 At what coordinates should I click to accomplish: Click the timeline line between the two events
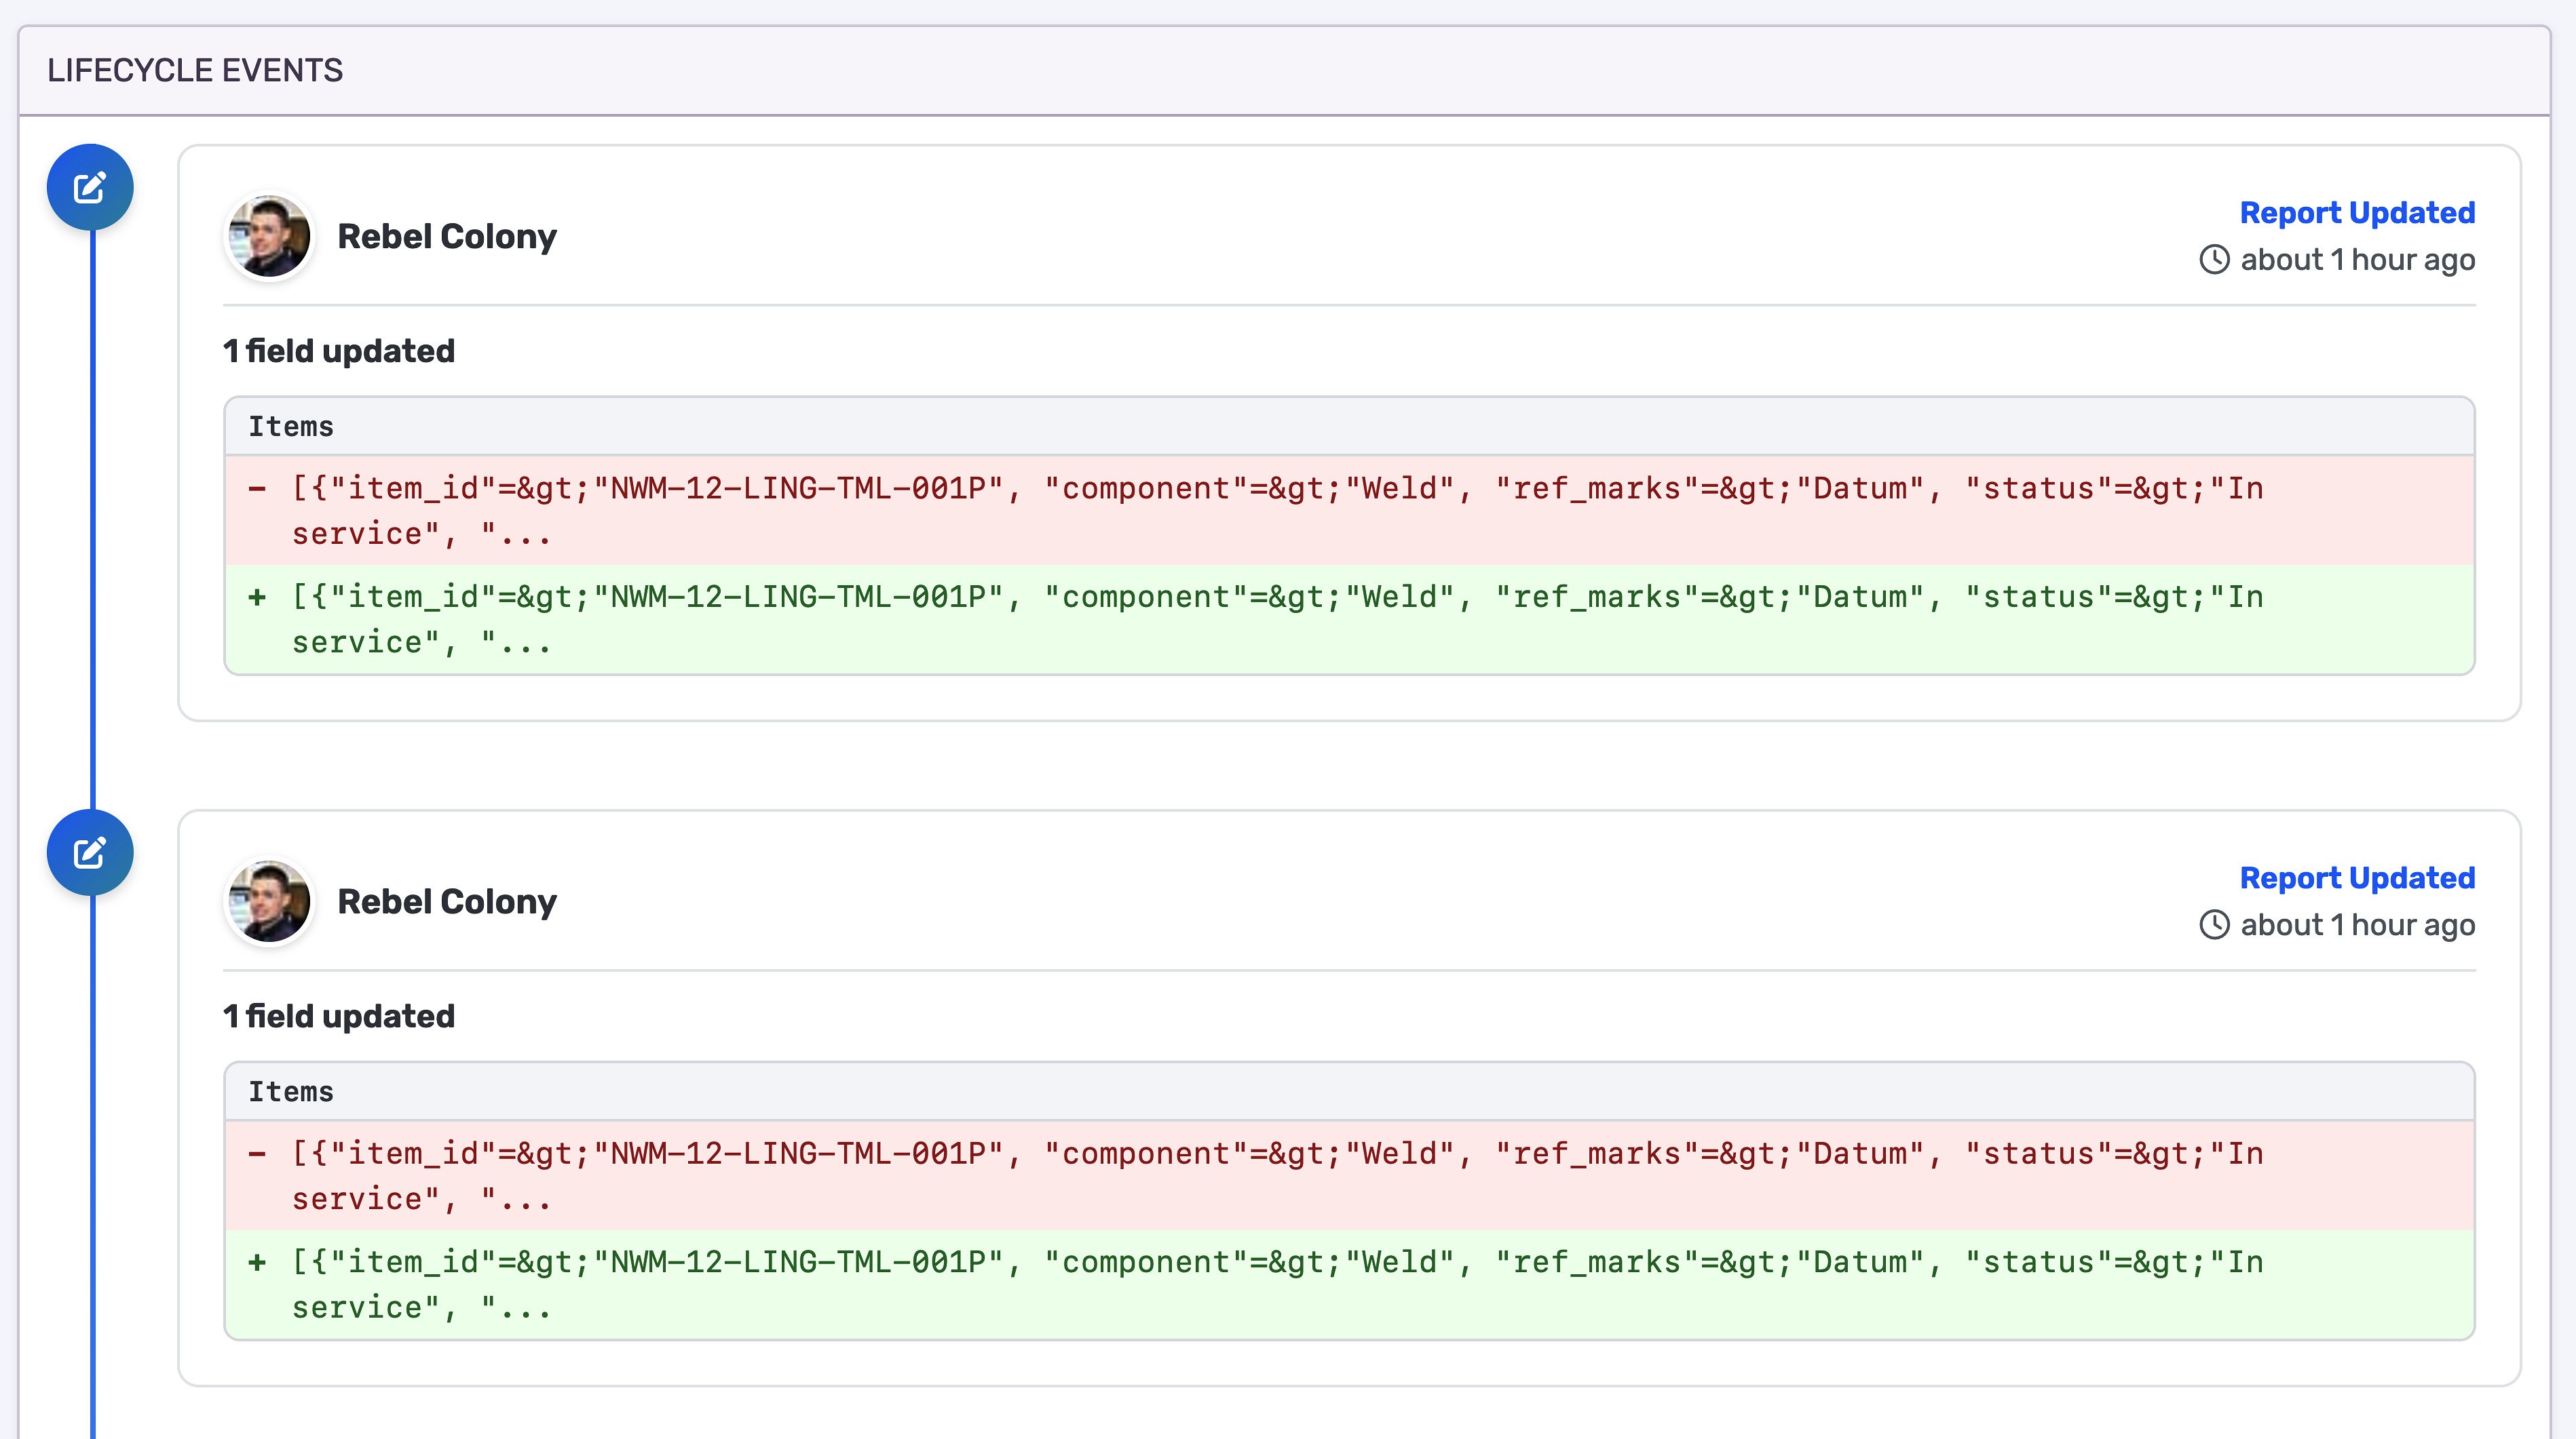point(93,519)
